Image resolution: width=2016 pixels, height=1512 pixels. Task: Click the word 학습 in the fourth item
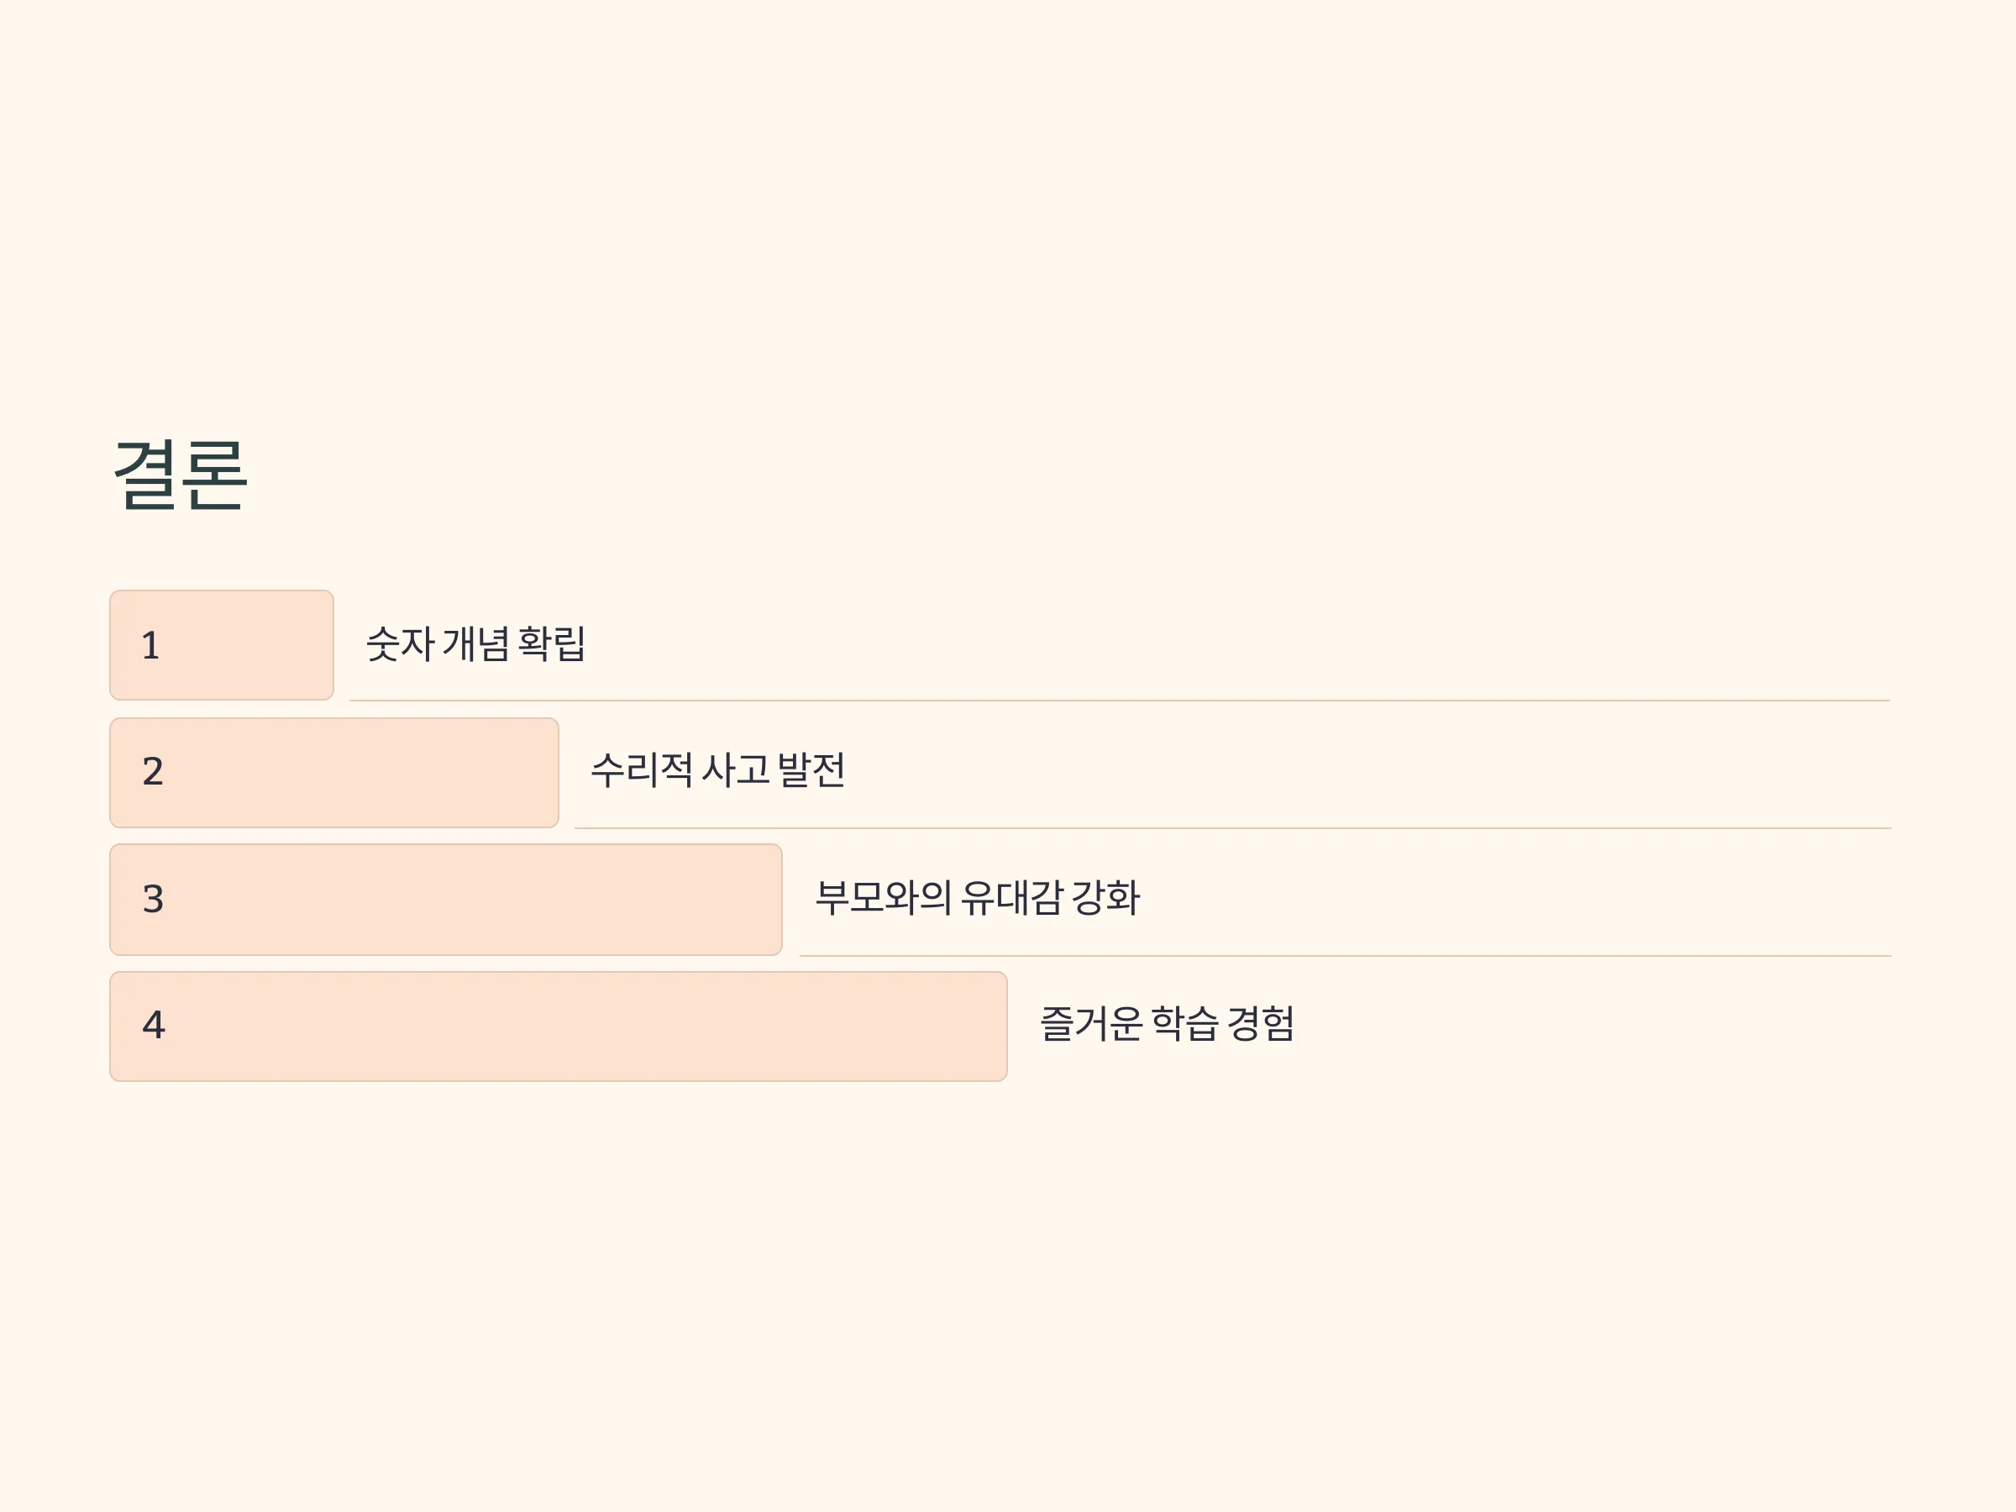pyautogui.click(x=1184, y=1023)
